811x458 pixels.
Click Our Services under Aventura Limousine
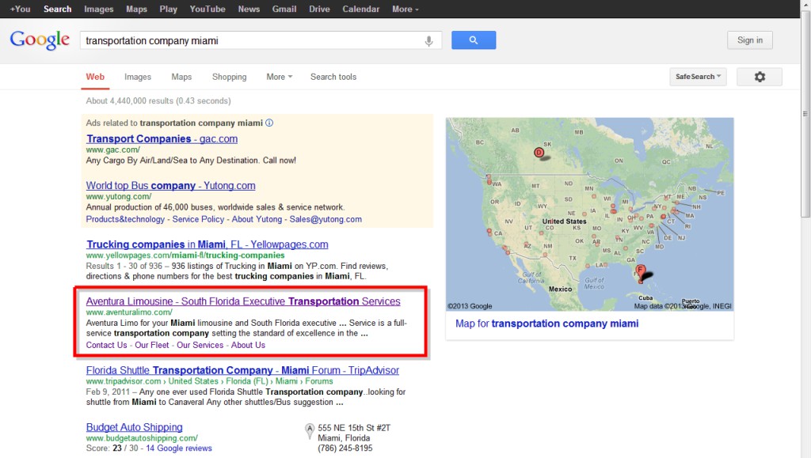[200, 345]
